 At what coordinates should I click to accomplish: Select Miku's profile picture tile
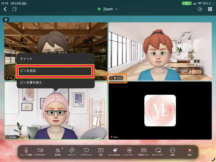tap(160, 110)
